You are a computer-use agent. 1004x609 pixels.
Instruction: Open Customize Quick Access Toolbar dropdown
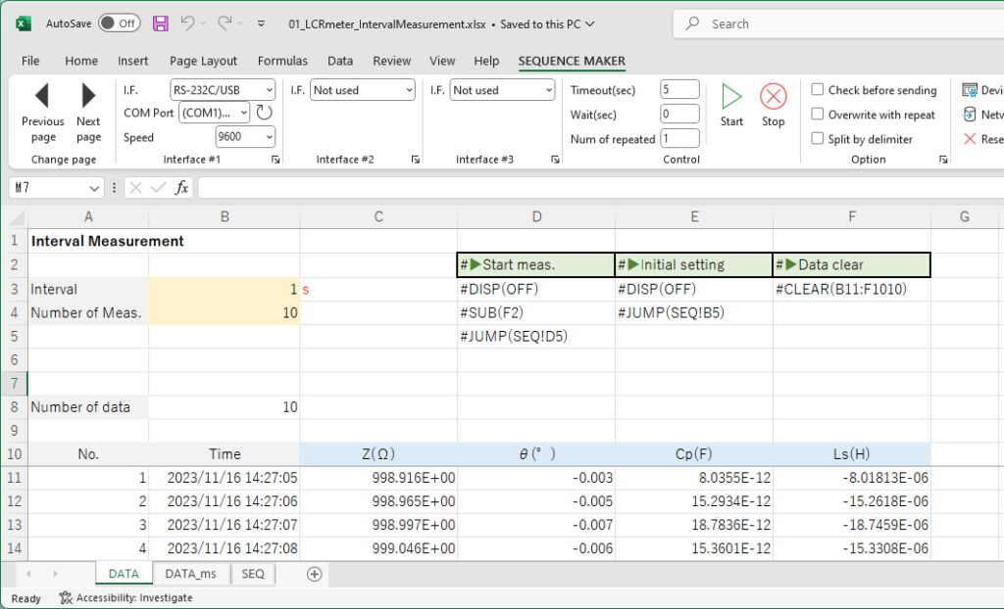[261, 23]
